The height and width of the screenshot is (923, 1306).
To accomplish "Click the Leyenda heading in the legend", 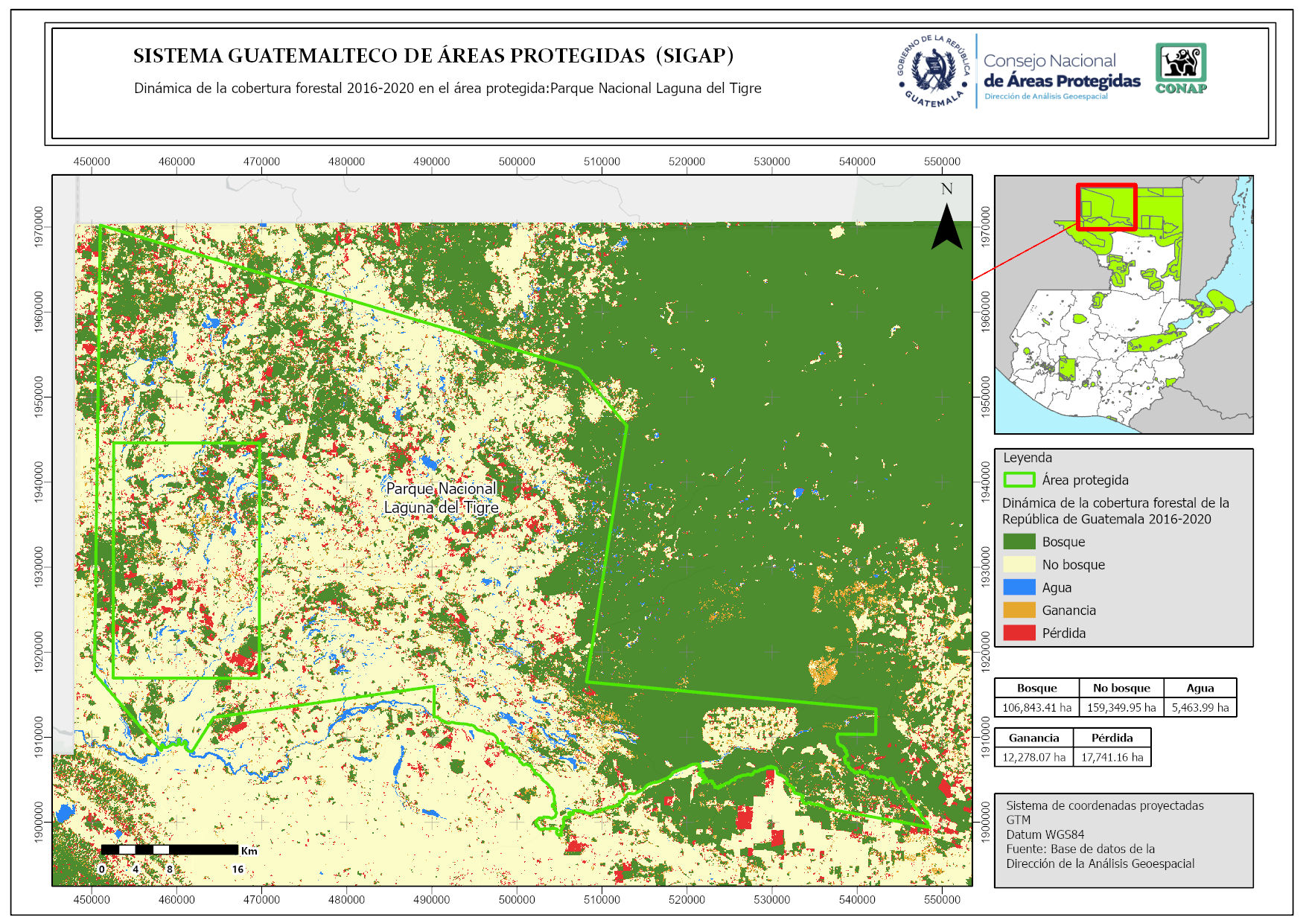I will coord(1028,458).
